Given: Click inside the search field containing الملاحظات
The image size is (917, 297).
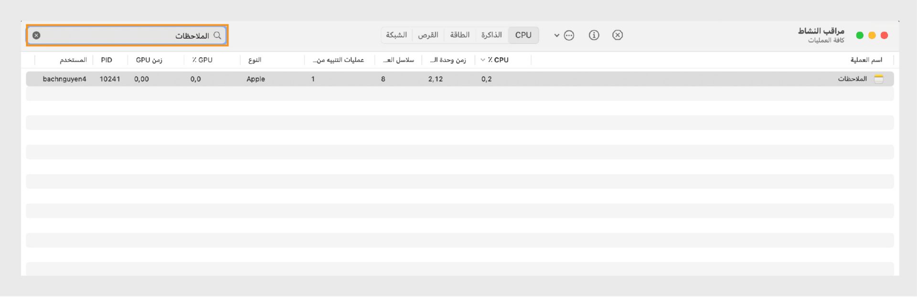Looking at the screenshot, I should pos(124,36).
